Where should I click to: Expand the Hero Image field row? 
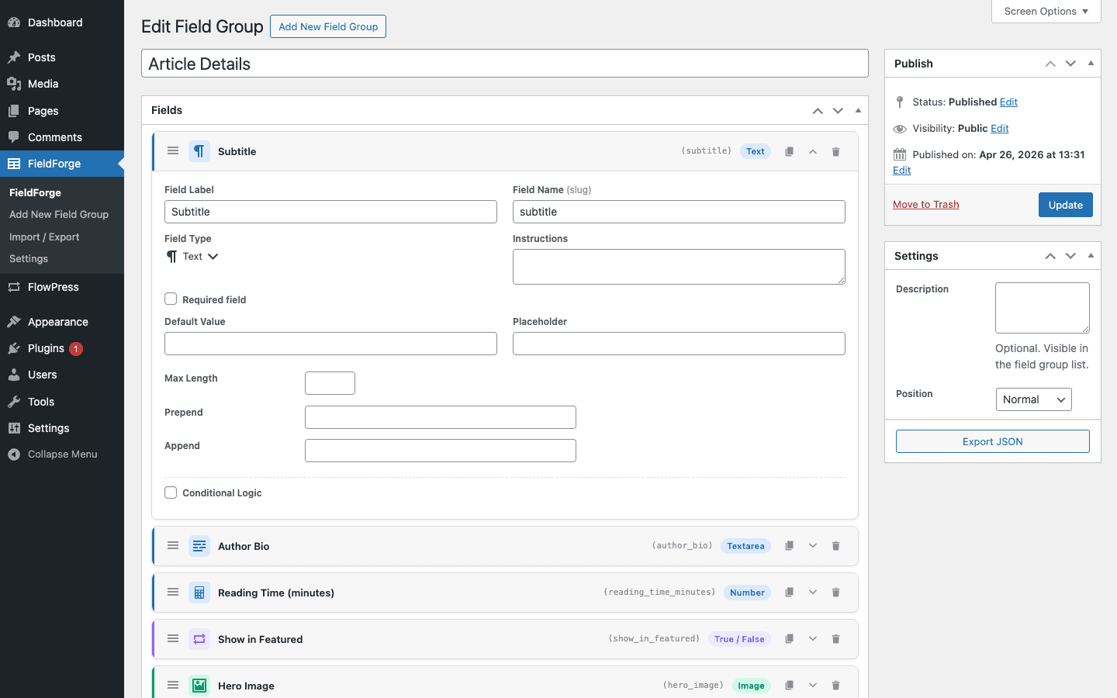click(812, 686)
